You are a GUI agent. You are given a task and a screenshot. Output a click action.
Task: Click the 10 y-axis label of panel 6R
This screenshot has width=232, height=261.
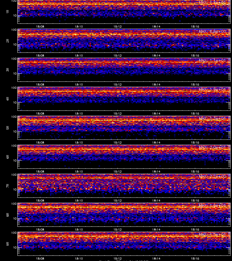15,161
